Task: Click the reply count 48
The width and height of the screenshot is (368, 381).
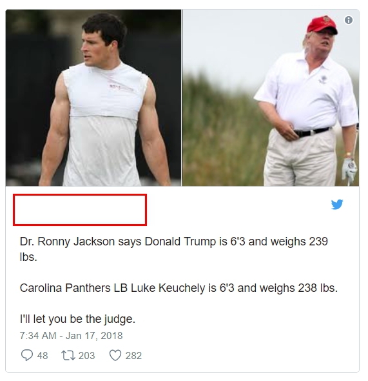Action: [43, 356]
